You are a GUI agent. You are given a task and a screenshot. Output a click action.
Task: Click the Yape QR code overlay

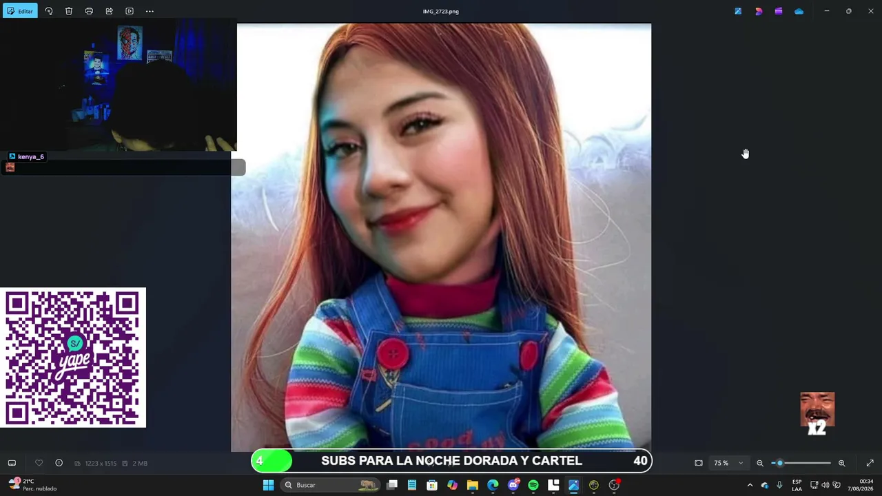[x=73, y=358]
